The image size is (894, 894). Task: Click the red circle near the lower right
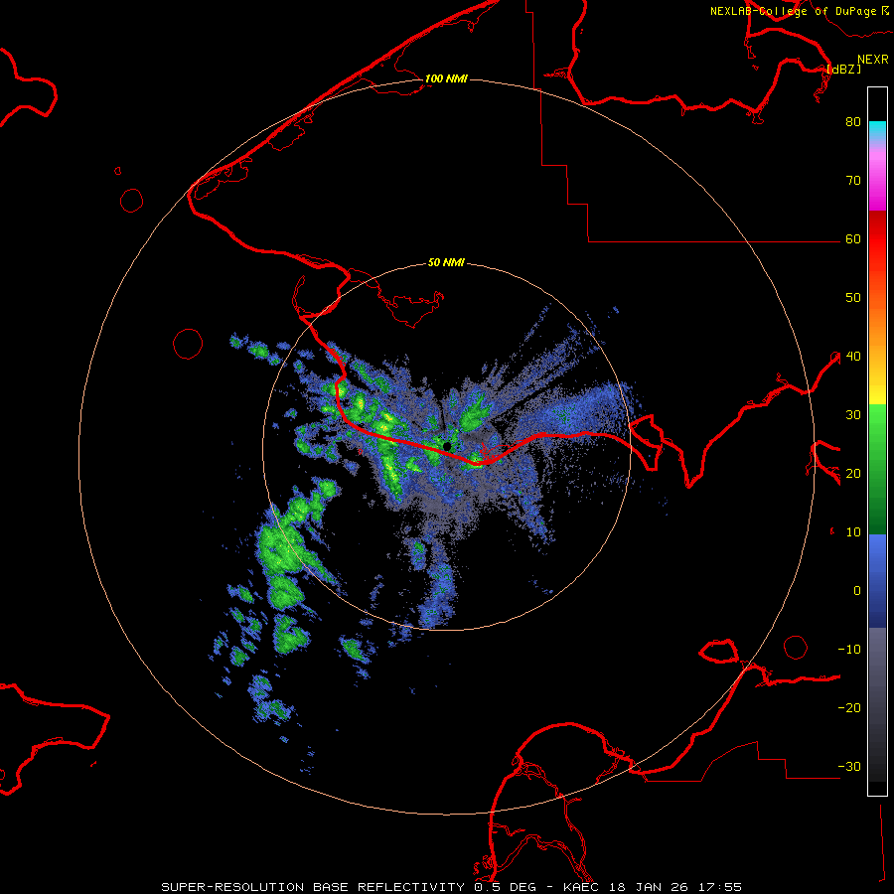pos(796,647)
